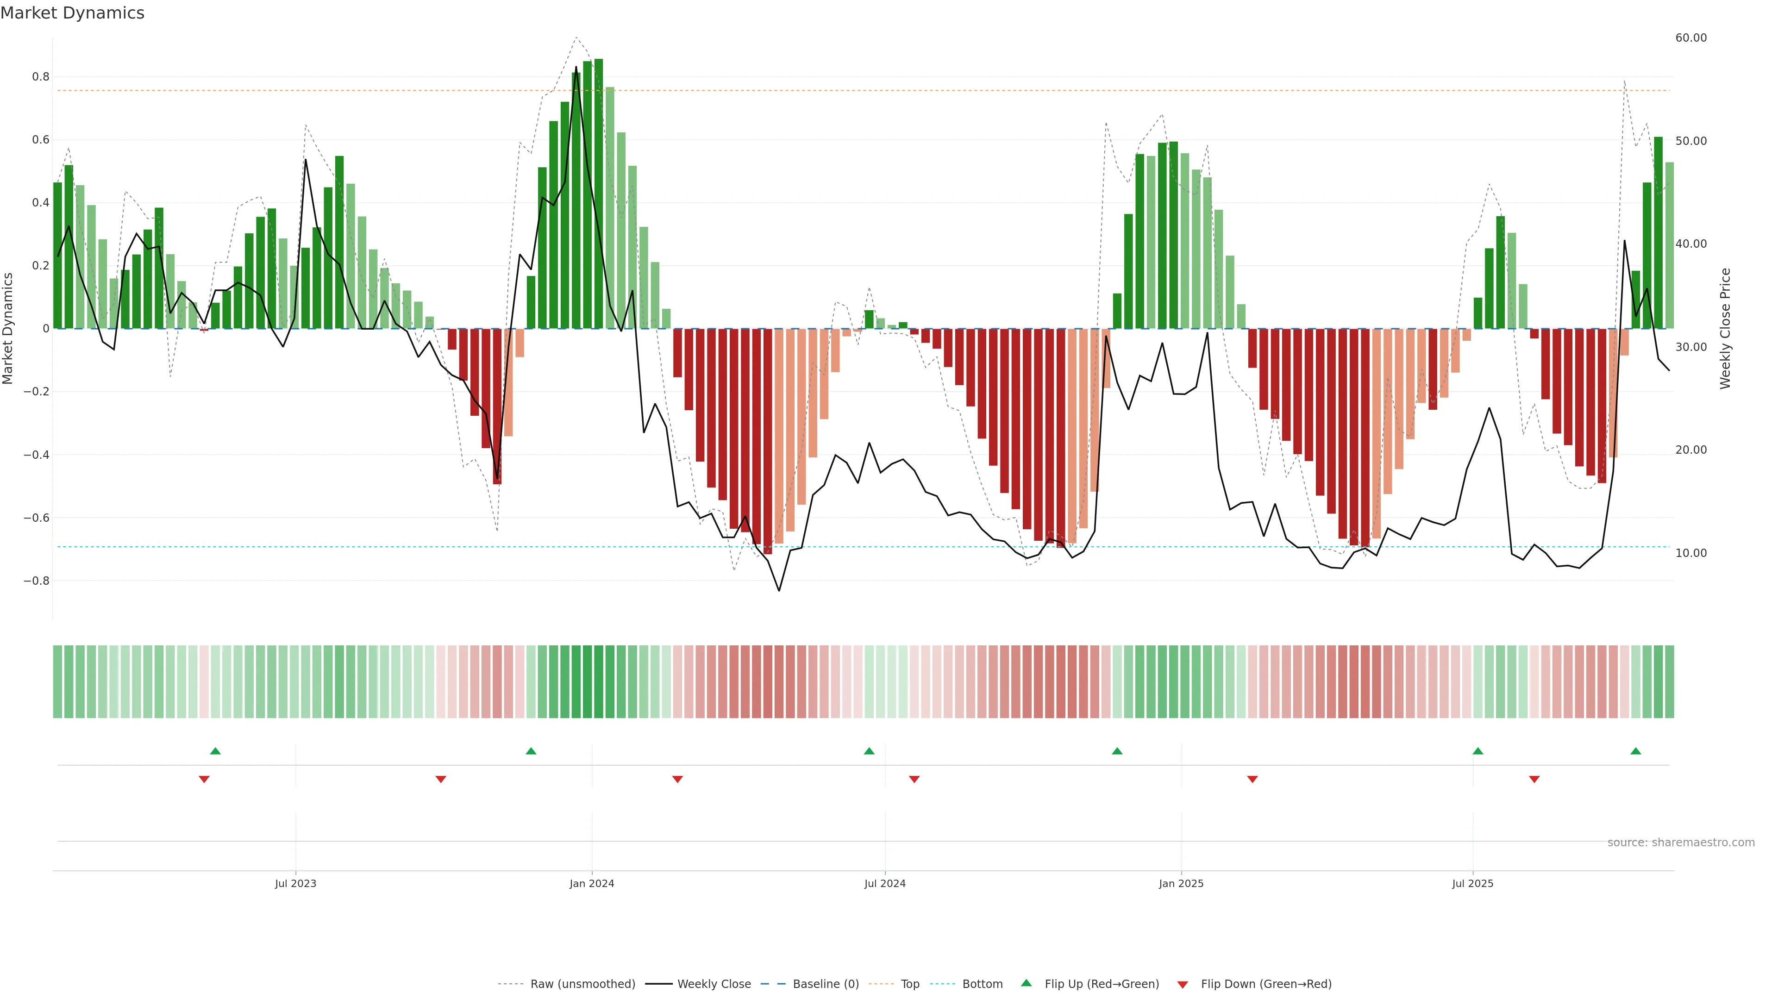Click the last red flip-down marker
This screenshot has width=1778, height=1000.
tap(1534, 779)
